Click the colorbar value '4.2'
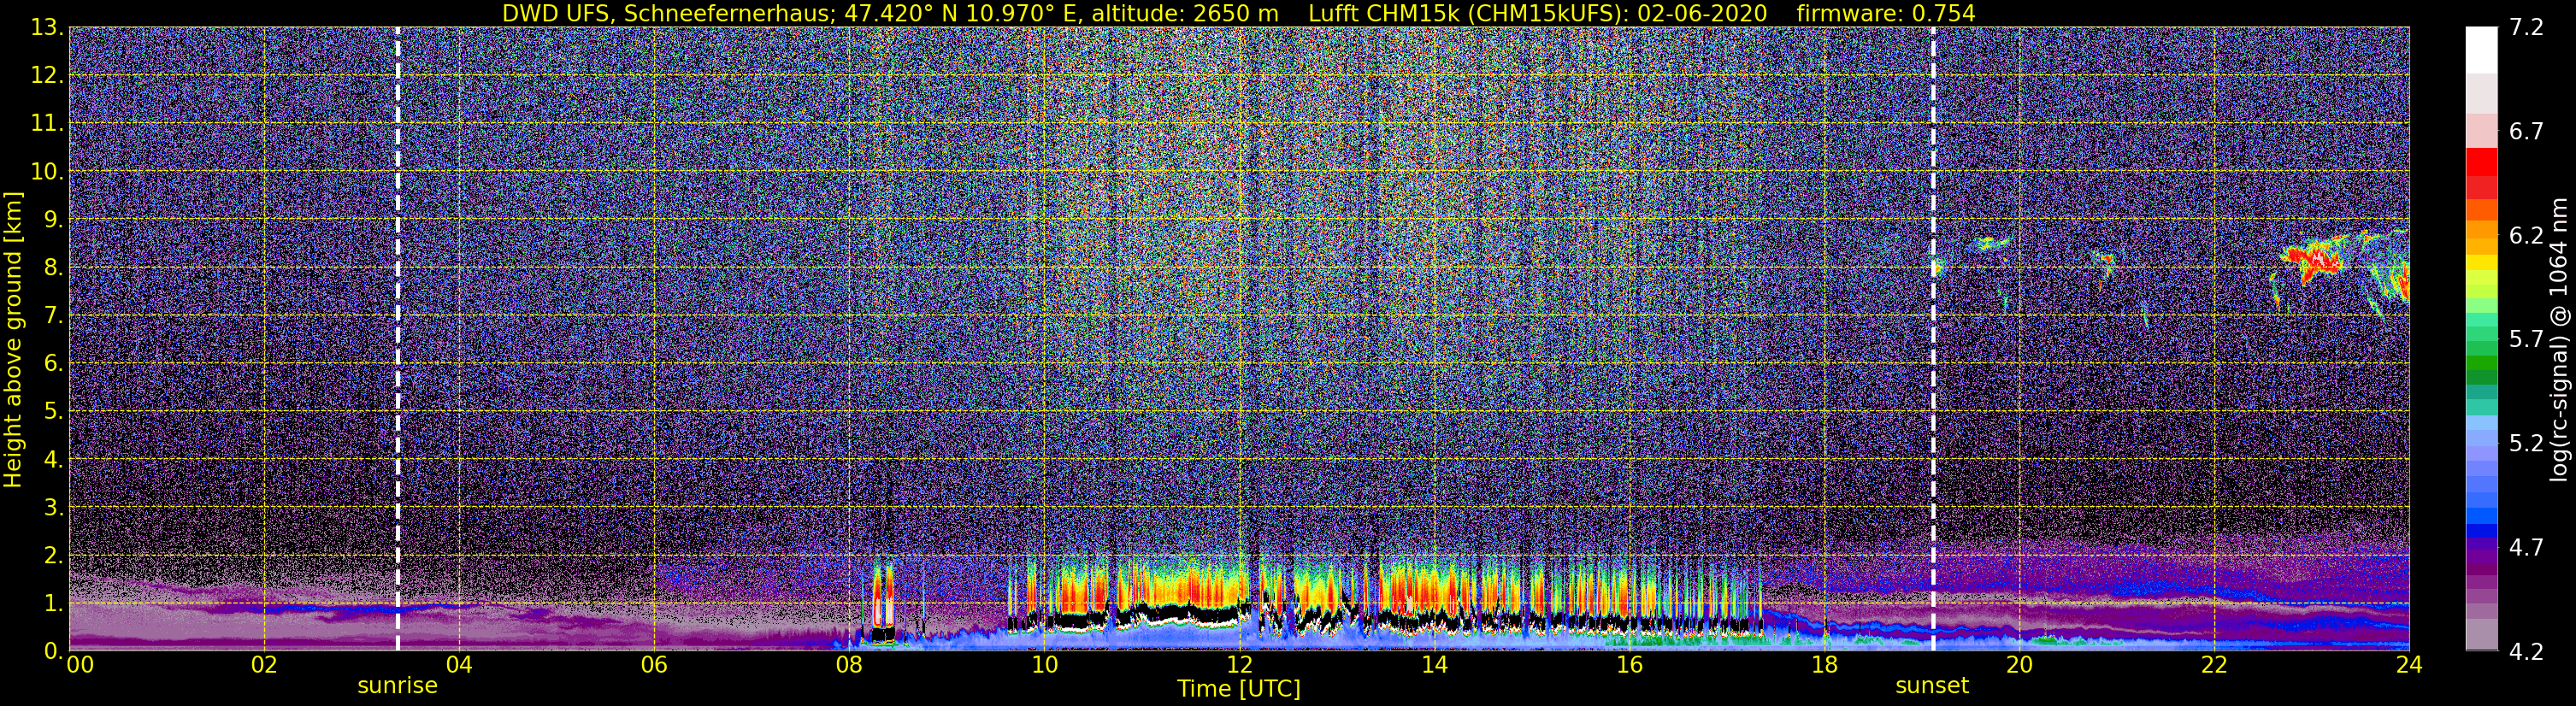2576x706 pixels. (2526, 652)
